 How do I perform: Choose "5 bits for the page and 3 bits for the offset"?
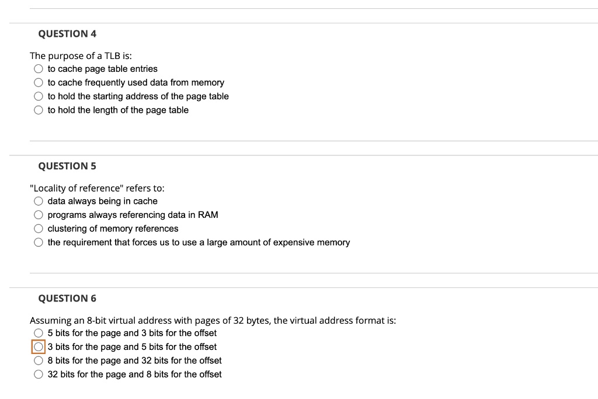coord(38,333)
